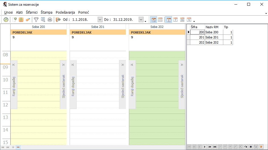This screenshot has height=150, width=268.
Task: Click the orange filter icon in grid navigator
Action: (261, 147)
